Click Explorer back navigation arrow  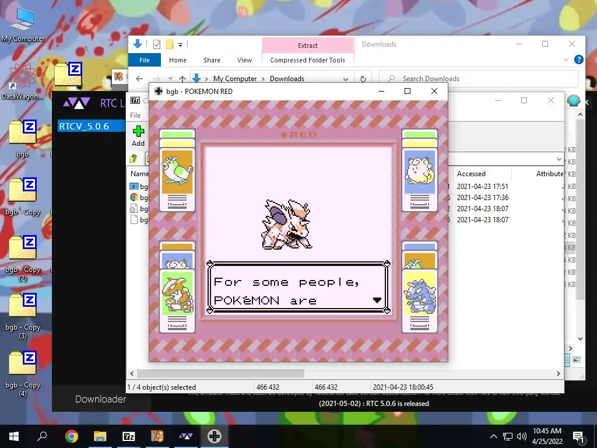coord(139,79)
